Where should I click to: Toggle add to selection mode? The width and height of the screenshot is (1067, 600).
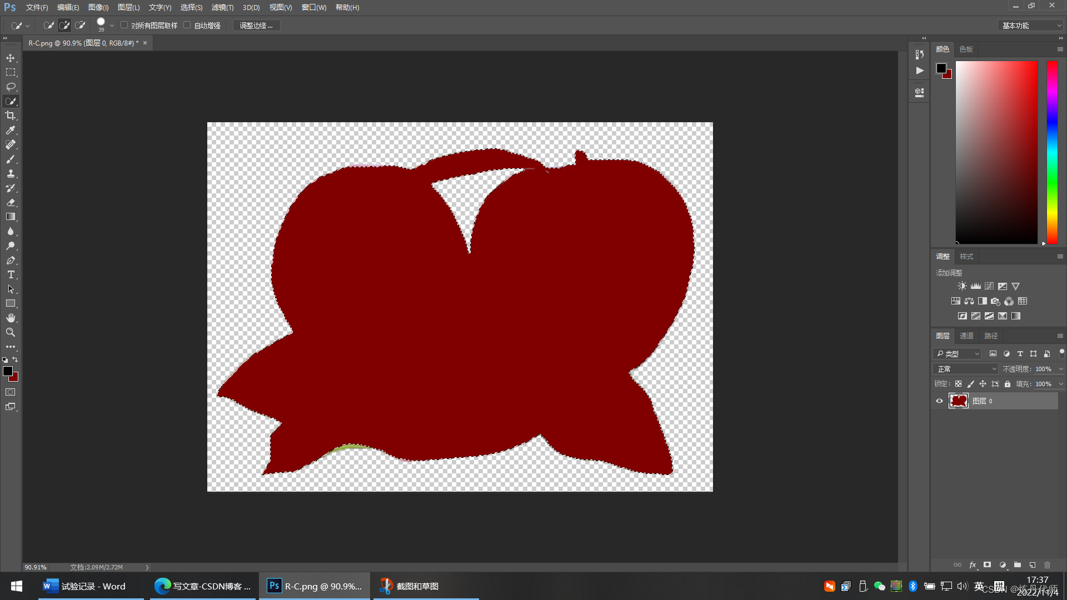64,26
